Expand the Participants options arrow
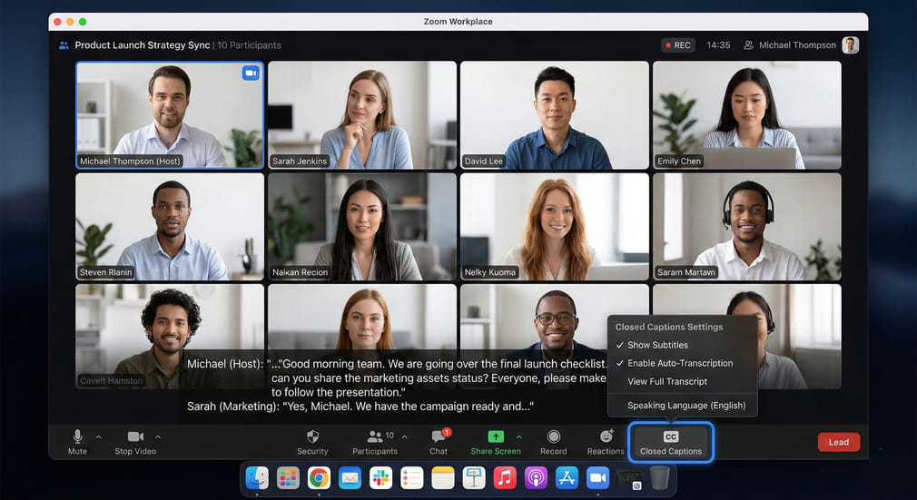Image resolution: width=917 pixels, height=500 pixels. tap(405, 436)
